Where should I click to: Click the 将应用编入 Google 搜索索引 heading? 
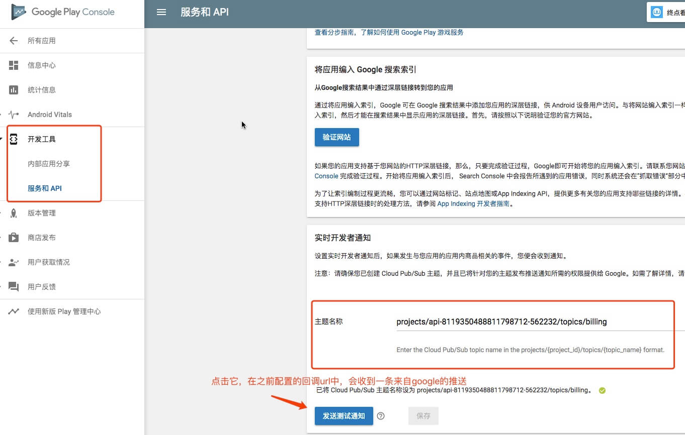(366, 69)
